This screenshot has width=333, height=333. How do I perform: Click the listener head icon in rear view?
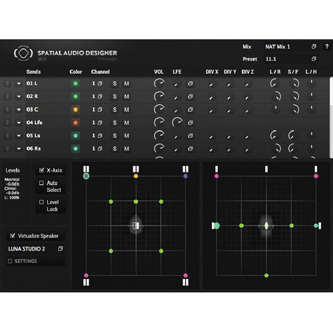tap(266, 226)
